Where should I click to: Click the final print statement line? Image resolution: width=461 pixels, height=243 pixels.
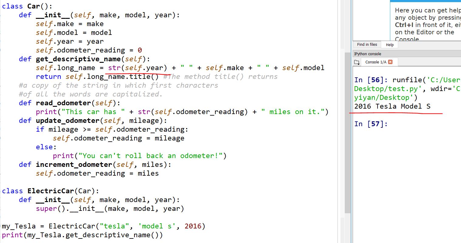[x=82, y=235]
